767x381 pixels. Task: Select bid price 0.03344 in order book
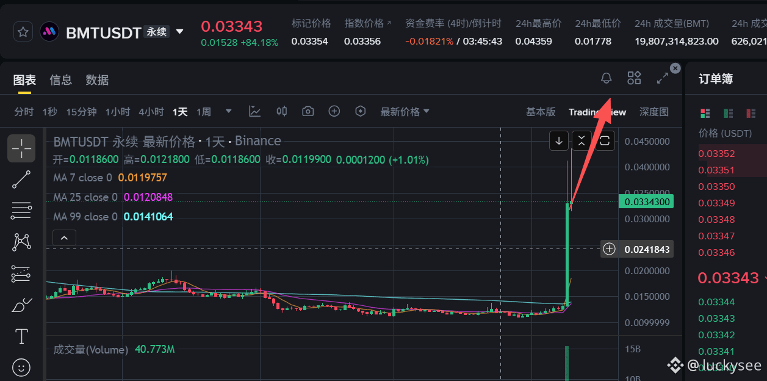pyautogui.click(x=716, y=302)
